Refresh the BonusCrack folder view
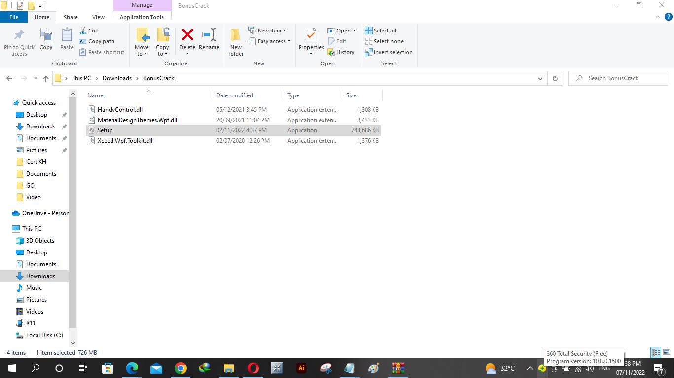Image resolution: width=674 pixels, height=378 pixels. coord(555,78)
